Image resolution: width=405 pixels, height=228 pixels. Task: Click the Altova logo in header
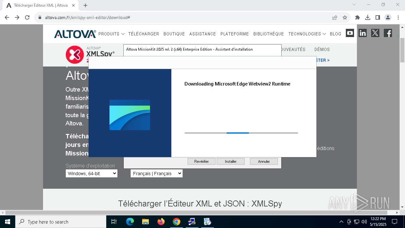(75, 34)
